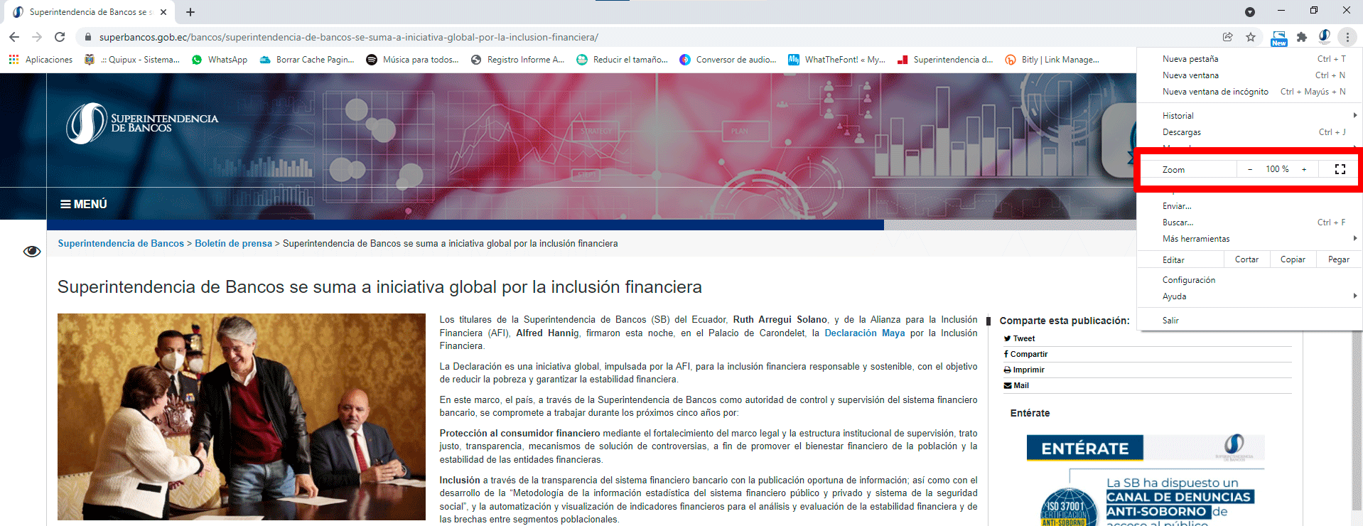Image resolution: width=1363 pixels, height=526 pixels.
Task: Click Copiar in the Editar row
Action: [x=1293, y=259]
